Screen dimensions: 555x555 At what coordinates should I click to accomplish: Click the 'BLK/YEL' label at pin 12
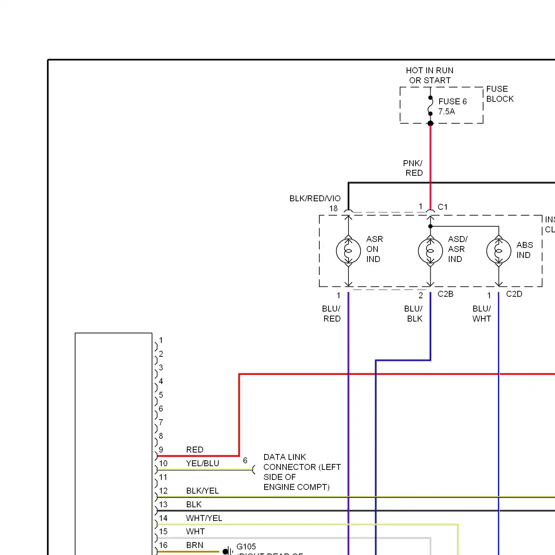click(202, 491)
